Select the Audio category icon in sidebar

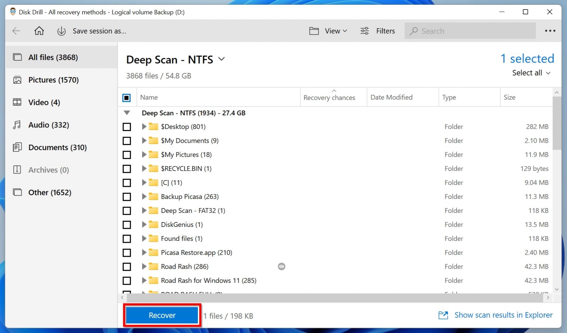pyautogui.click(x=17, y=125)
